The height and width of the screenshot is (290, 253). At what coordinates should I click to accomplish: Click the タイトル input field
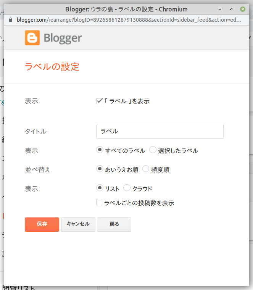(160, 132)
